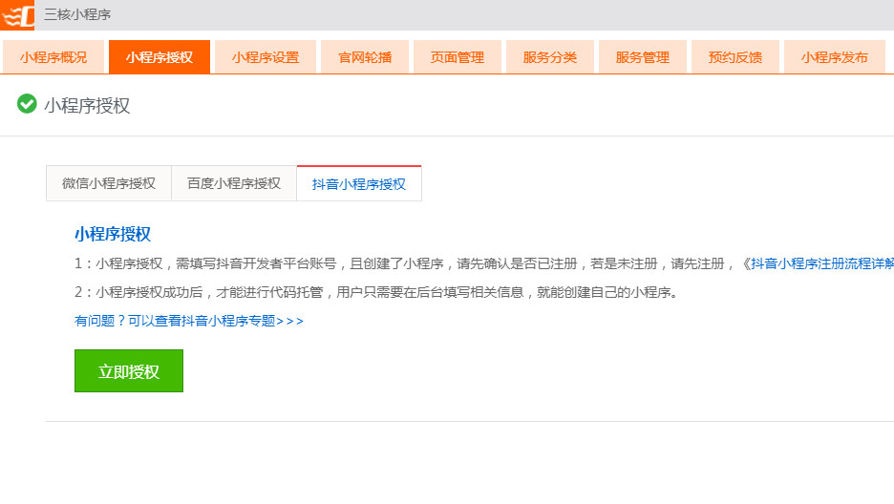Click instruction line 2 about 代码托管
The width and height of the screenshot is (894, 504).
[376, 292]
